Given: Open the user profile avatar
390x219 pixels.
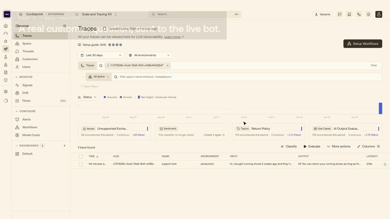Looking at the screenshot, I should click(x=379, y=15).
